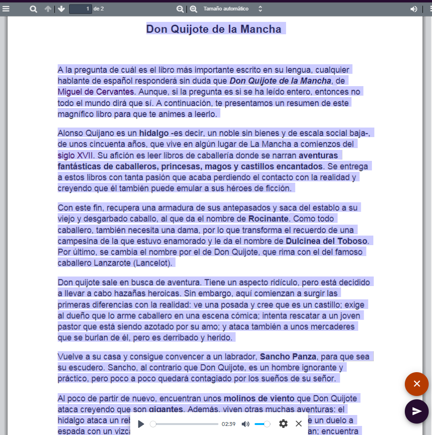Zoom in with the plus magnifier
Image resolution: width=432 pixels, height=435 pixels.
coord(194,9)
